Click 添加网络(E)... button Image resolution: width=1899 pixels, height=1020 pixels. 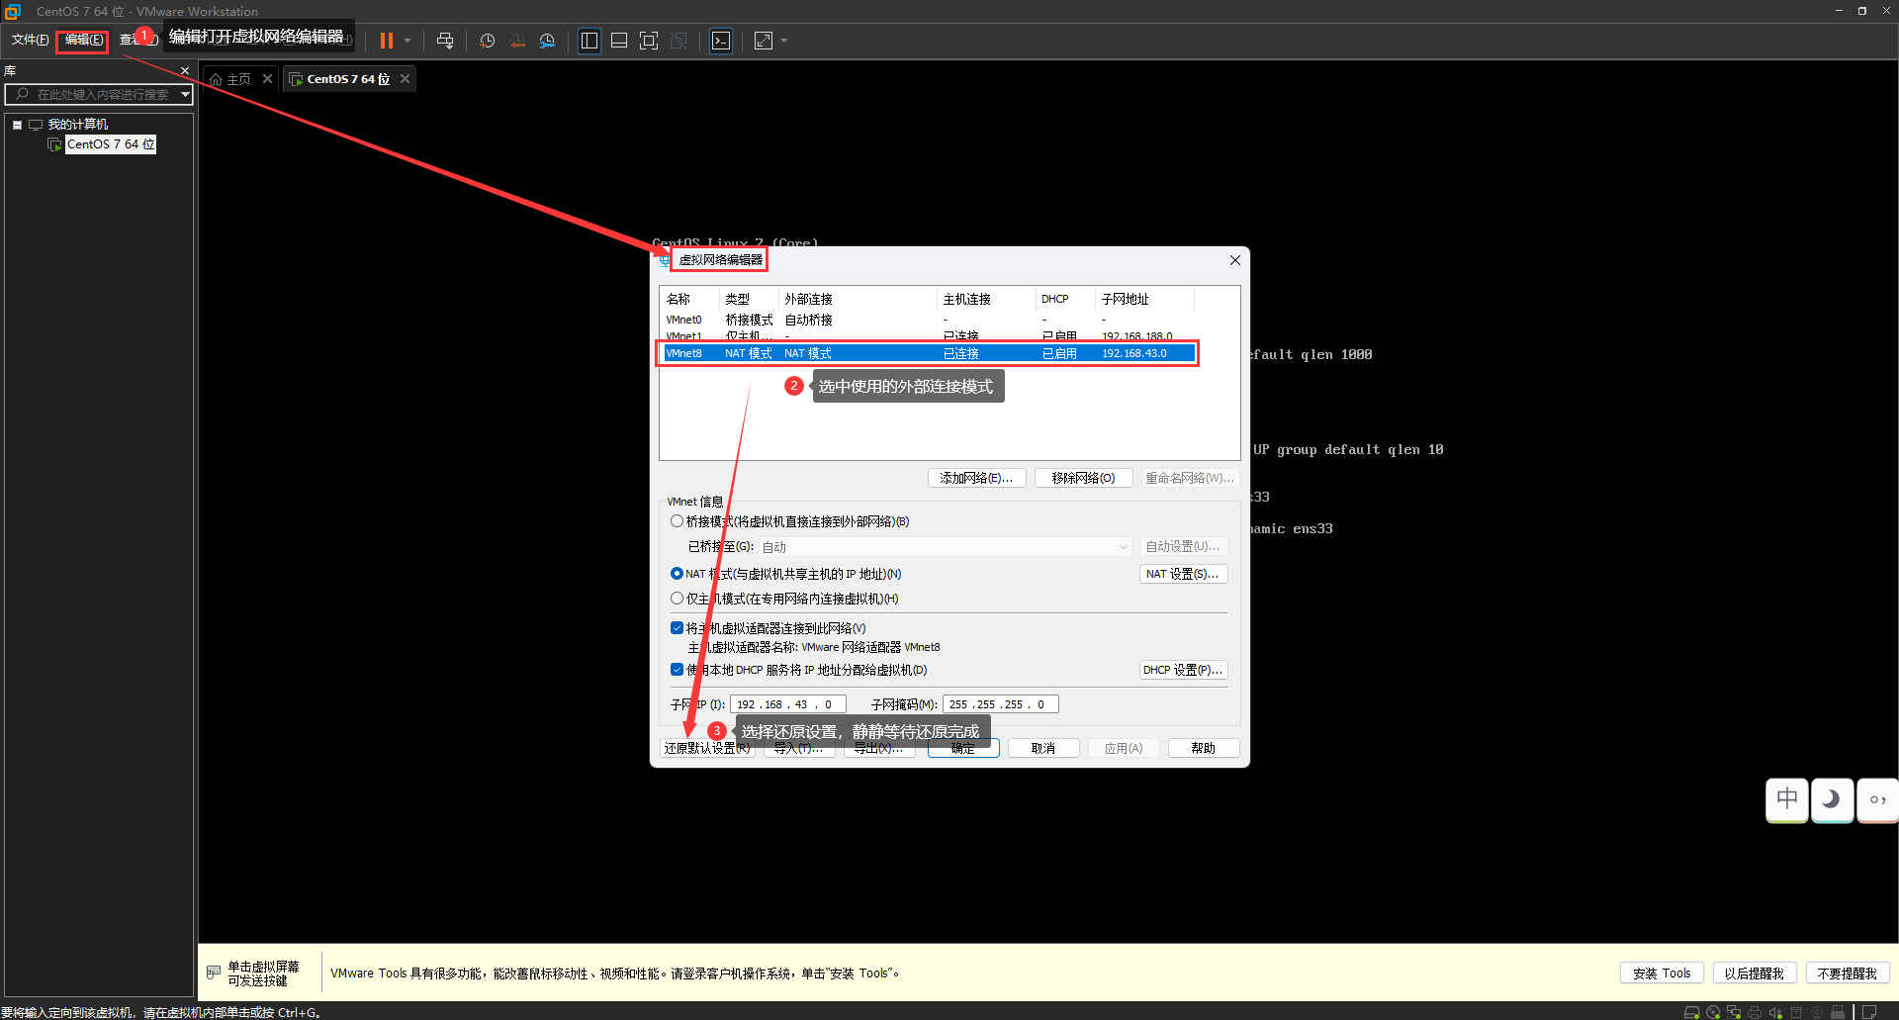click(x=976, y=478)
